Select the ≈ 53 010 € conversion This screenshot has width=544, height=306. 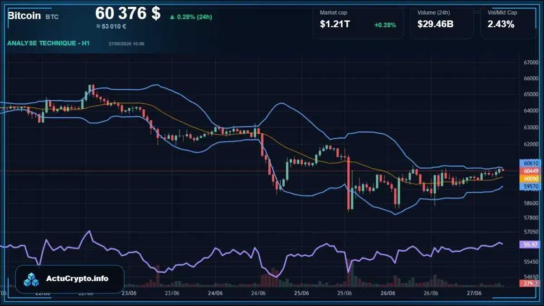(x=111, y=26)
